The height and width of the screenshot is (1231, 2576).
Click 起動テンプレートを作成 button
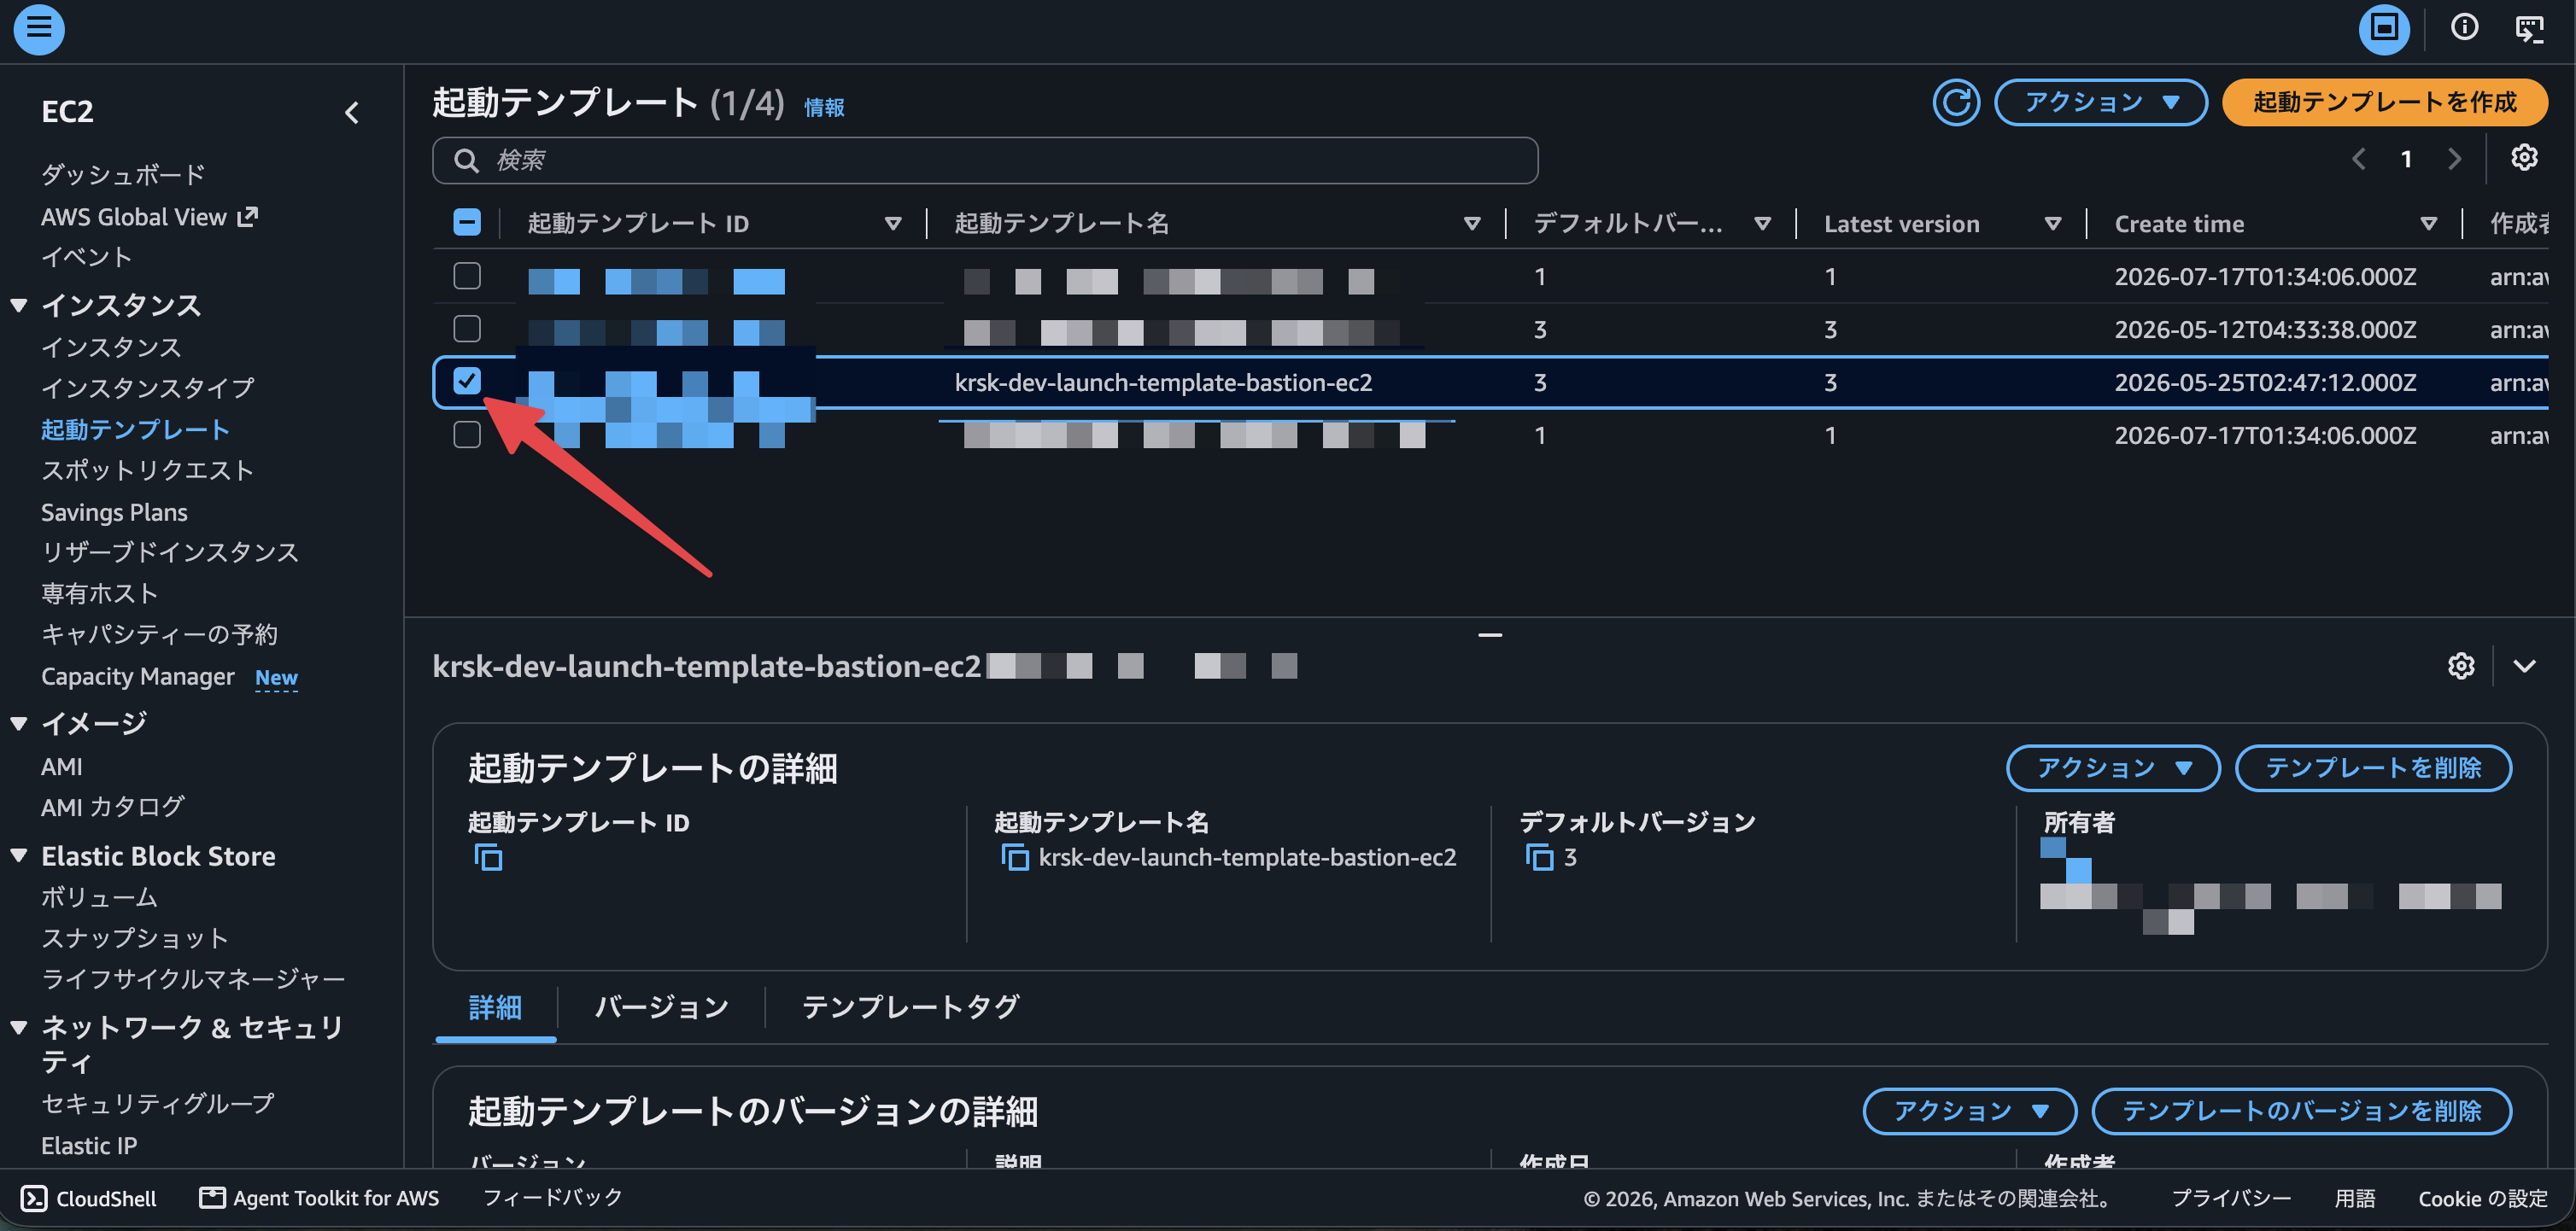pos(2384,102)
